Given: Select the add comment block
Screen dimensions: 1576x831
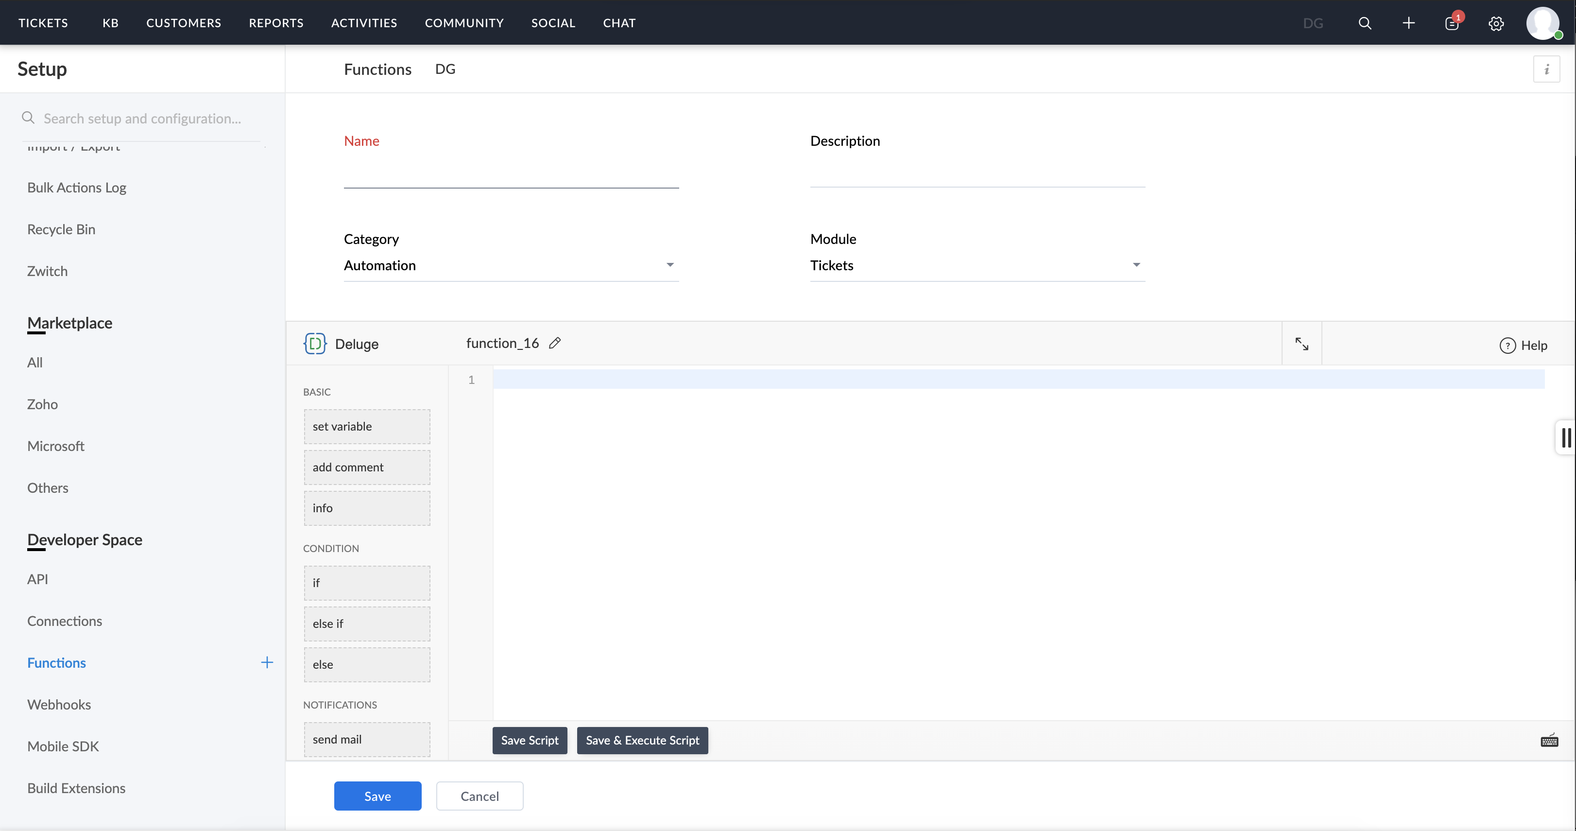Looking at the screenshot, I should [367, 467].
